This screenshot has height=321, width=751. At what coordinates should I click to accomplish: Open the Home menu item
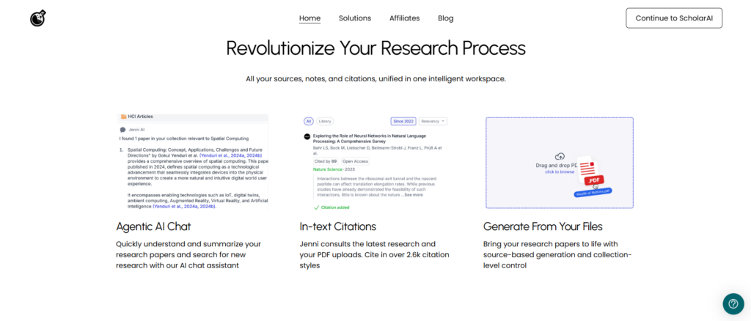(x=310, y=18)
